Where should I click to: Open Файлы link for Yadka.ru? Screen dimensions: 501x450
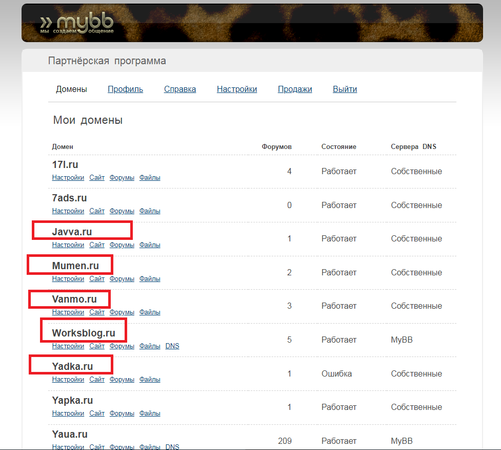tap(150, 380)
